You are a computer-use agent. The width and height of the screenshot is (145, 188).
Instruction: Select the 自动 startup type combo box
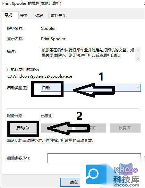(91, 88)
